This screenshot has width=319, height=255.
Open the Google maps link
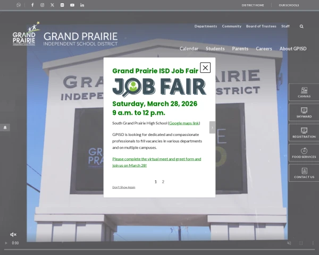click(x=184, y=123)
